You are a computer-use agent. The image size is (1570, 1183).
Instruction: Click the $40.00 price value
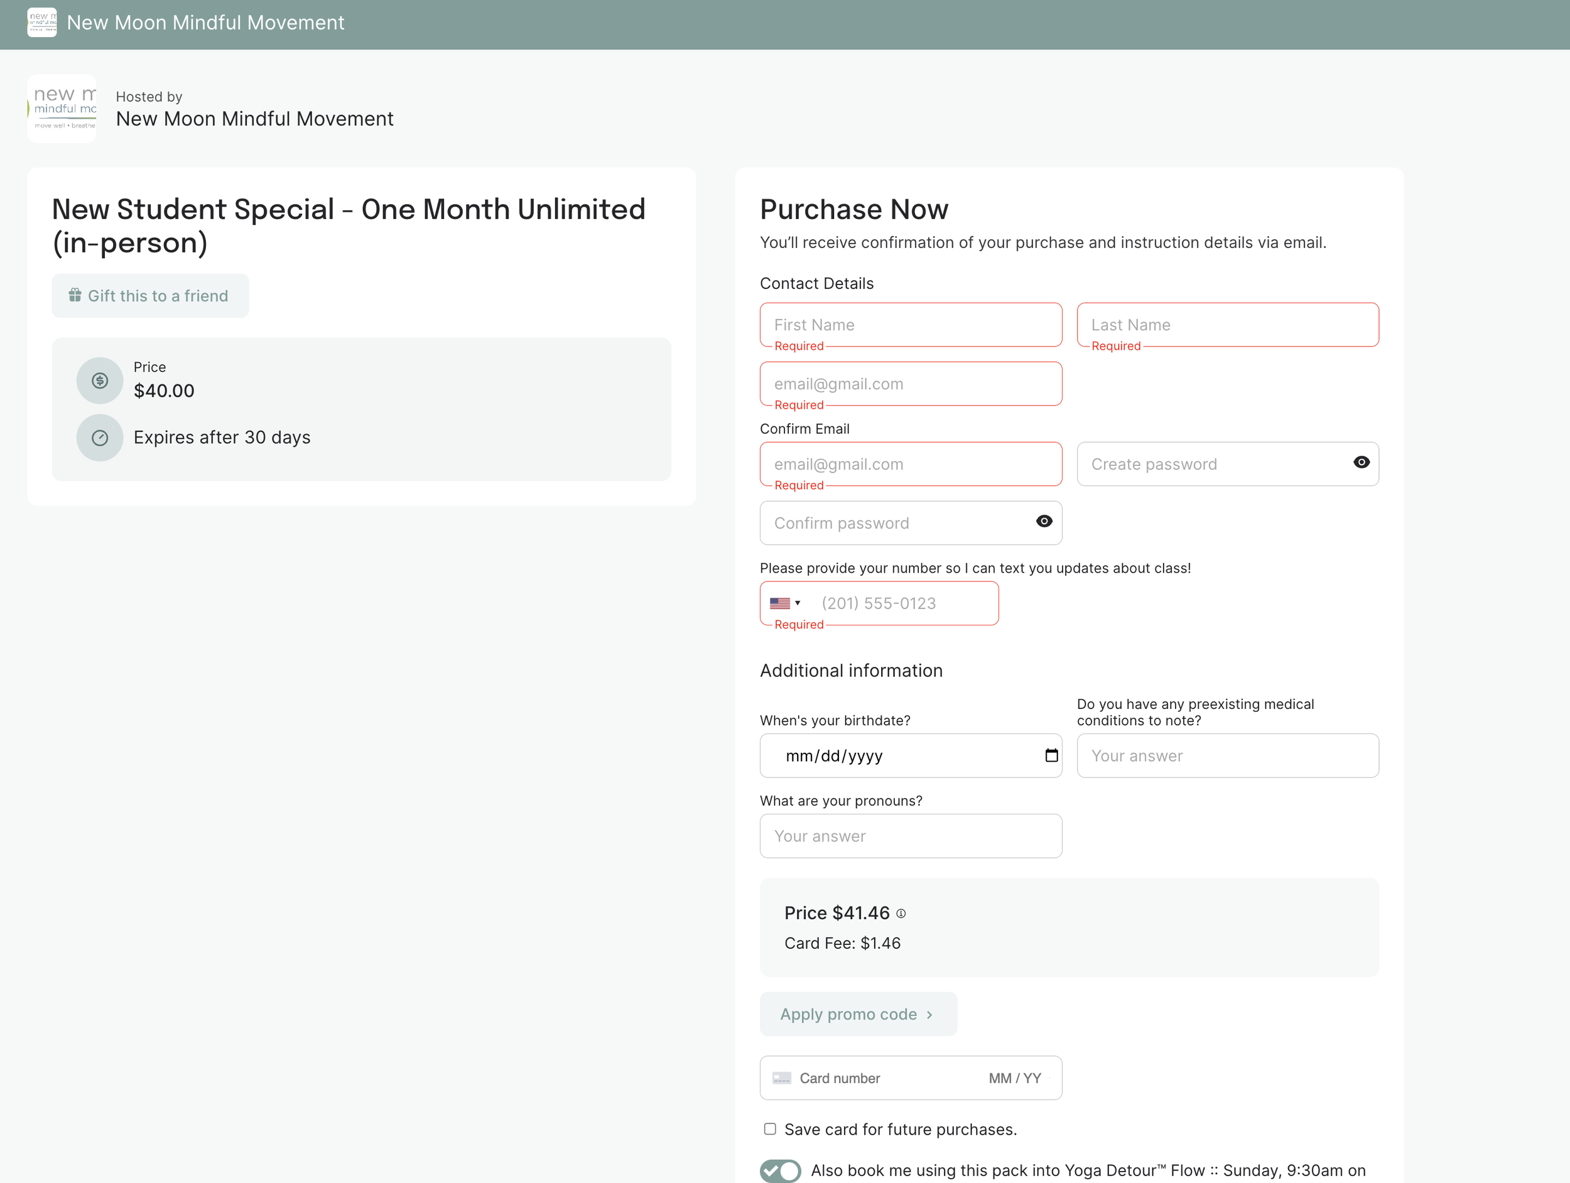tap(164, 391)
